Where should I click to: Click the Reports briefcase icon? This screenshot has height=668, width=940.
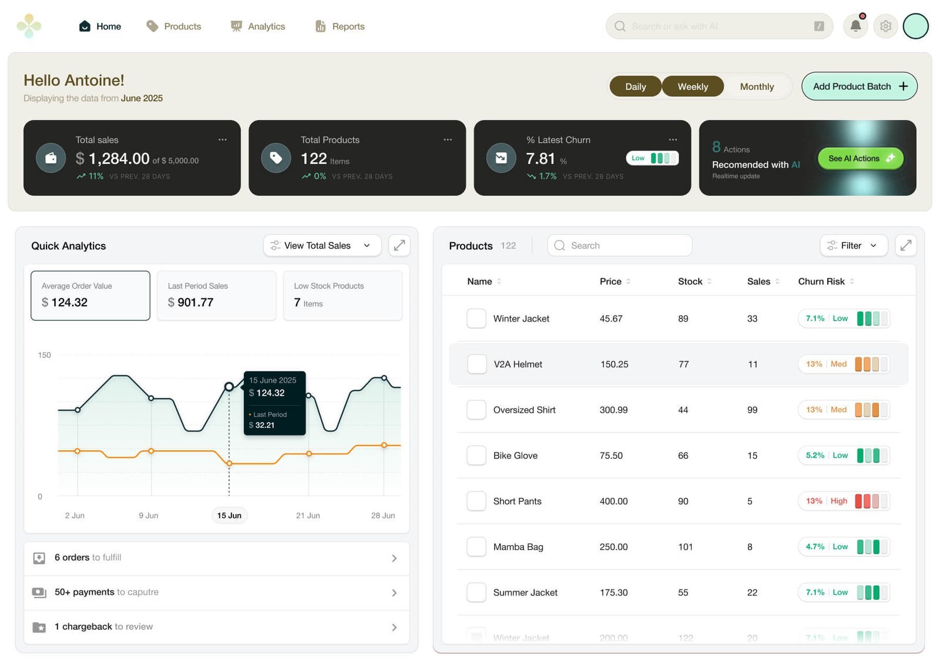320,26
